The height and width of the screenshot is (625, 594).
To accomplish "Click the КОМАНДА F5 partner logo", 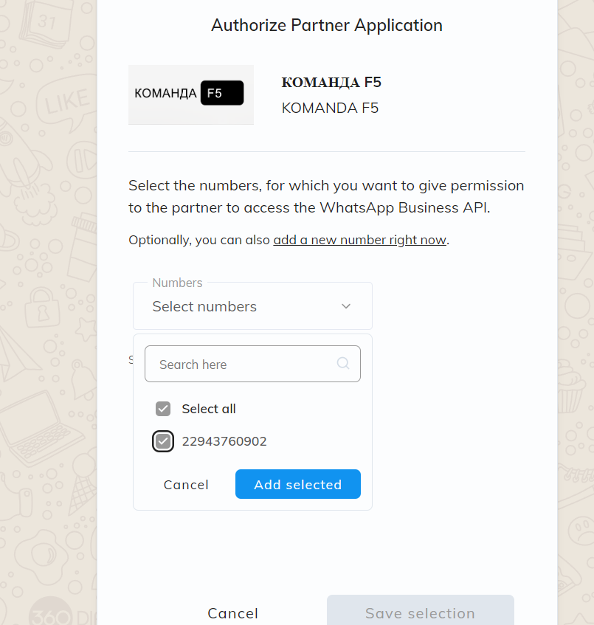I will point(190,94).
